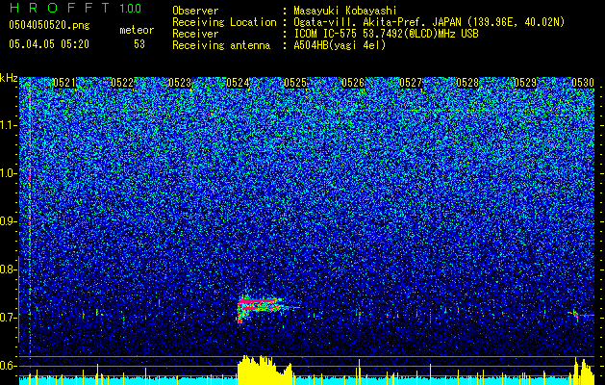
Task: Click the 1.1 kHz axis label
Action: click(x=8, y=125)
